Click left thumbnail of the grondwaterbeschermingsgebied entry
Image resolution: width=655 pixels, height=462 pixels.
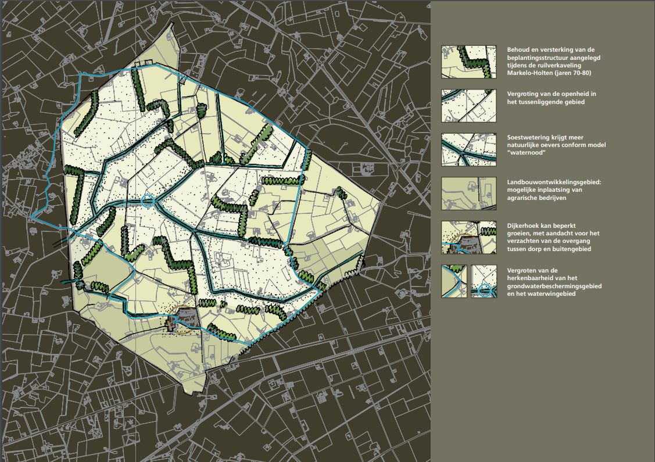tap(454, 281)
